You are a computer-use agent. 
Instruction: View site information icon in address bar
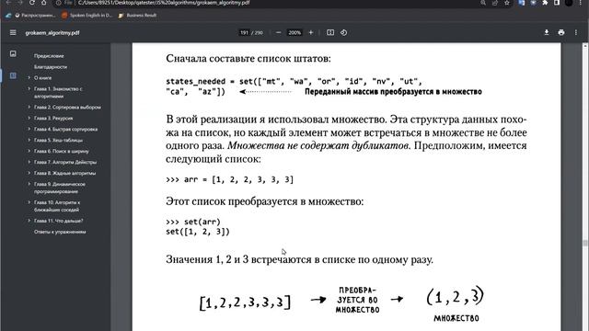pyautogui.click(x=59, y=3)
